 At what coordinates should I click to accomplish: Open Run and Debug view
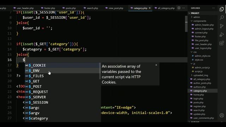point(222,35)
